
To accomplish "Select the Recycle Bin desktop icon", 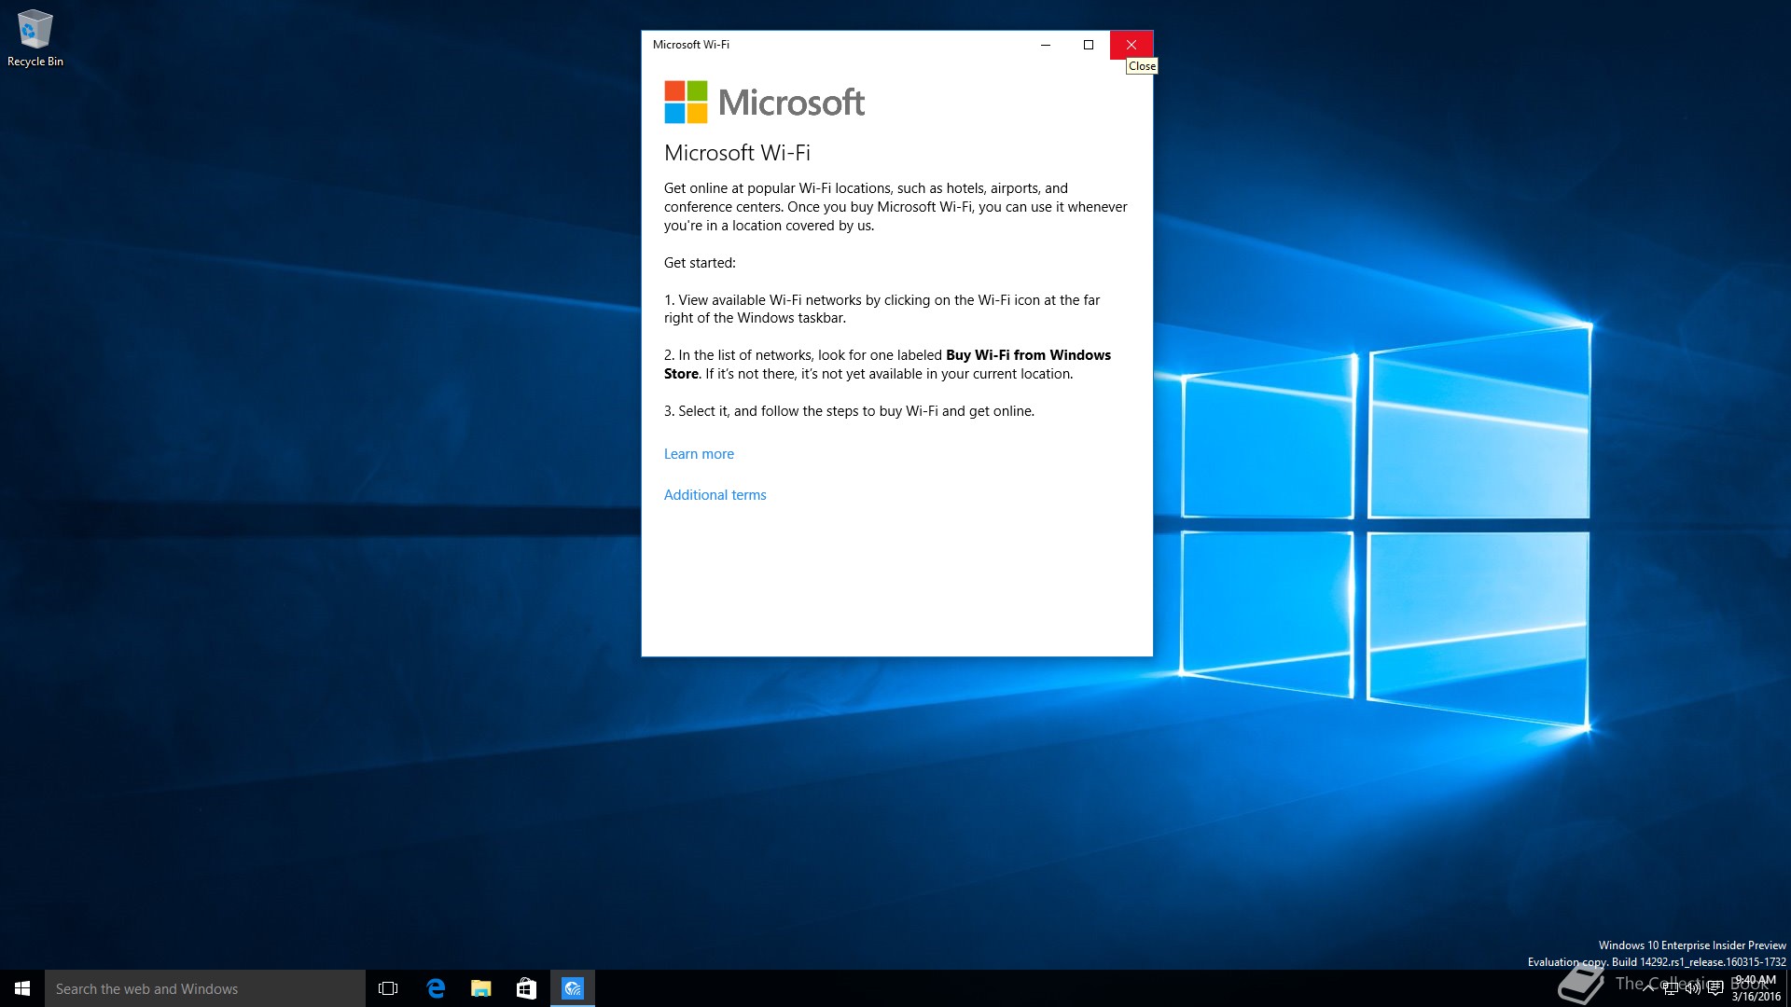I will pyautogui.click(x=35, y=39).
